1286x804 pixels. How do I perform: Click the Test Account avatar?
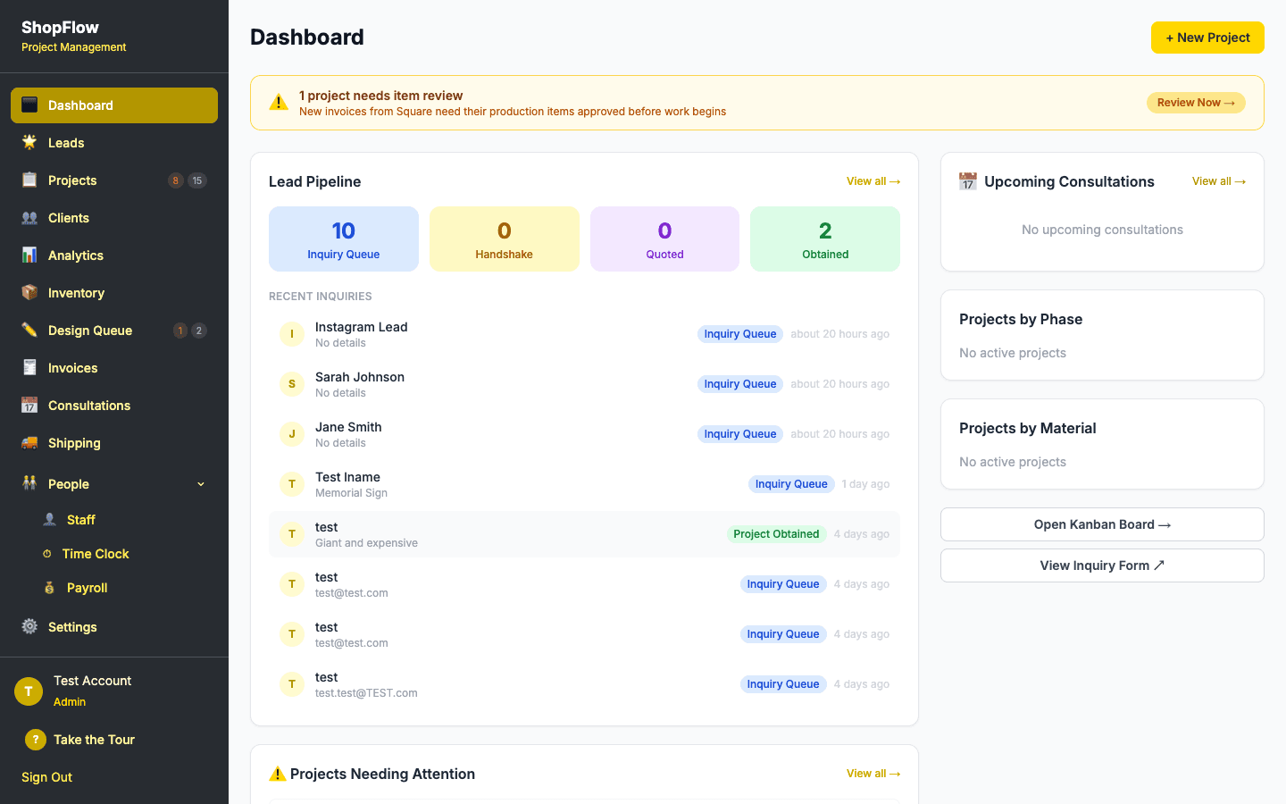[28, 691]
